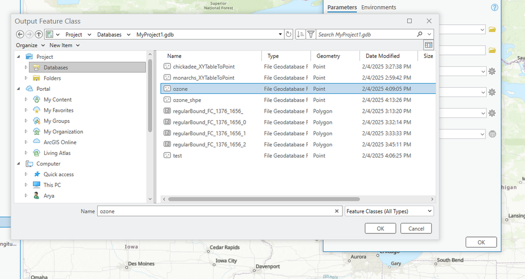The height and width of the screenshot is (279, 525).
Task: Go up one folder level
Action: (39, 35)
